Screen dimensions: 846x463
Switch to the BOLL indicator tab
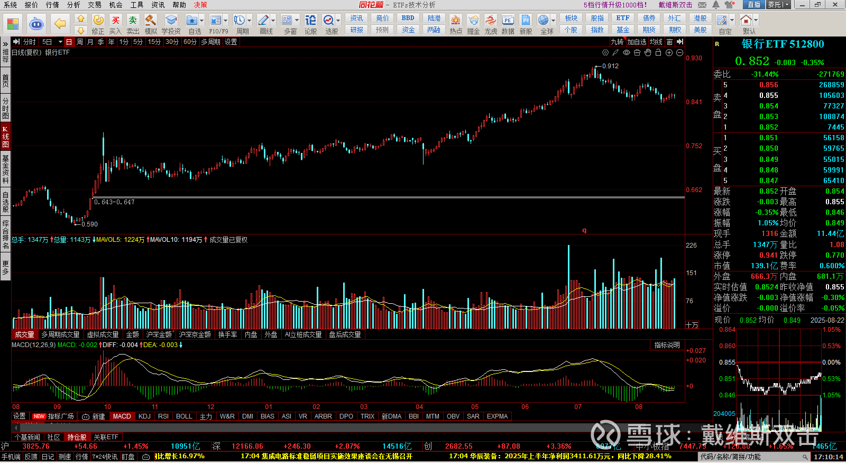click(x=184, y=416)
